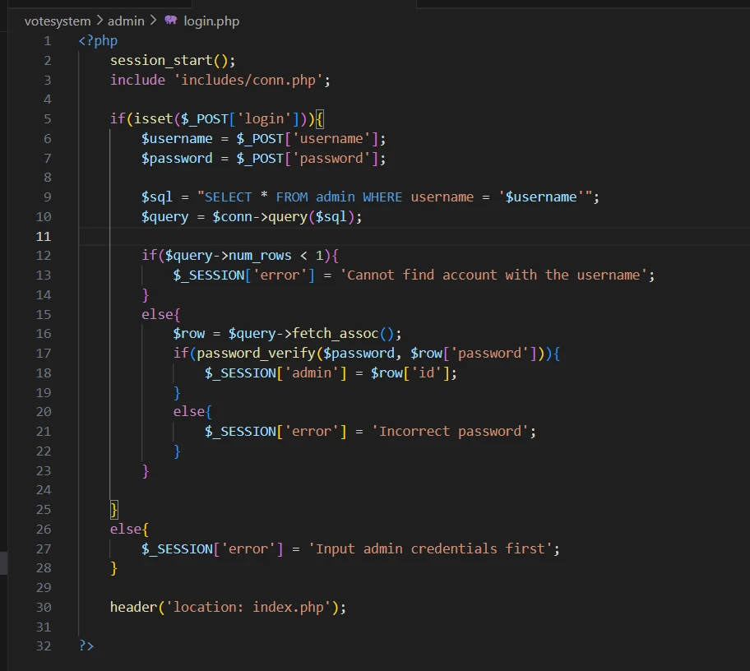Click the 'location: index.php' string

point(248,608)
